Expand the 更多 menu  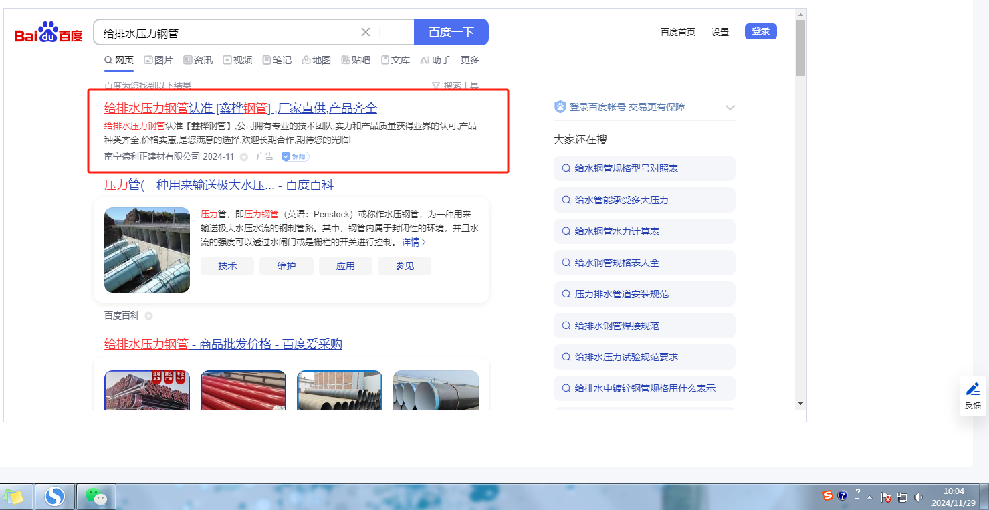[470, 60]
